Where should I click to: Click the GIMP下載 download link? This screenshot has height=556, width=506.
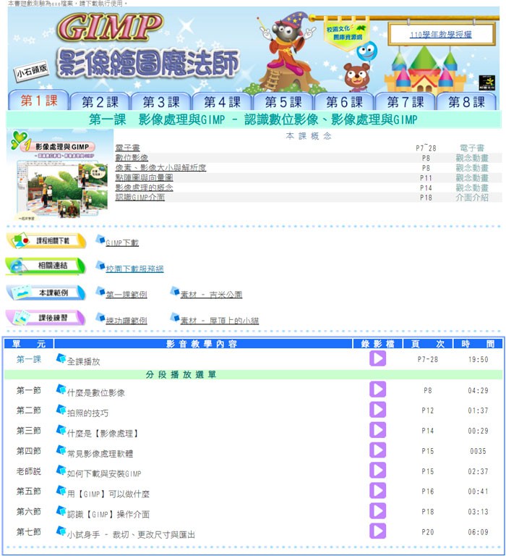click(x=122, y=244)
